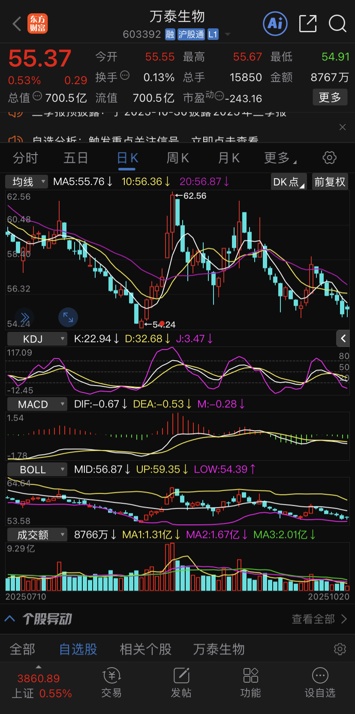Select the 万泰生物 news tab
355x714 pixels.
click(x=219, y=649)
